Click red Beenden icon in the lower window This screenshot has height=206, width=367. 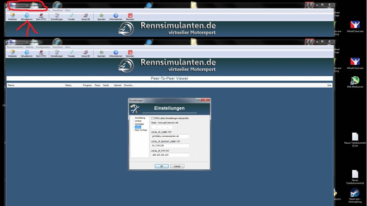point(130,53)
